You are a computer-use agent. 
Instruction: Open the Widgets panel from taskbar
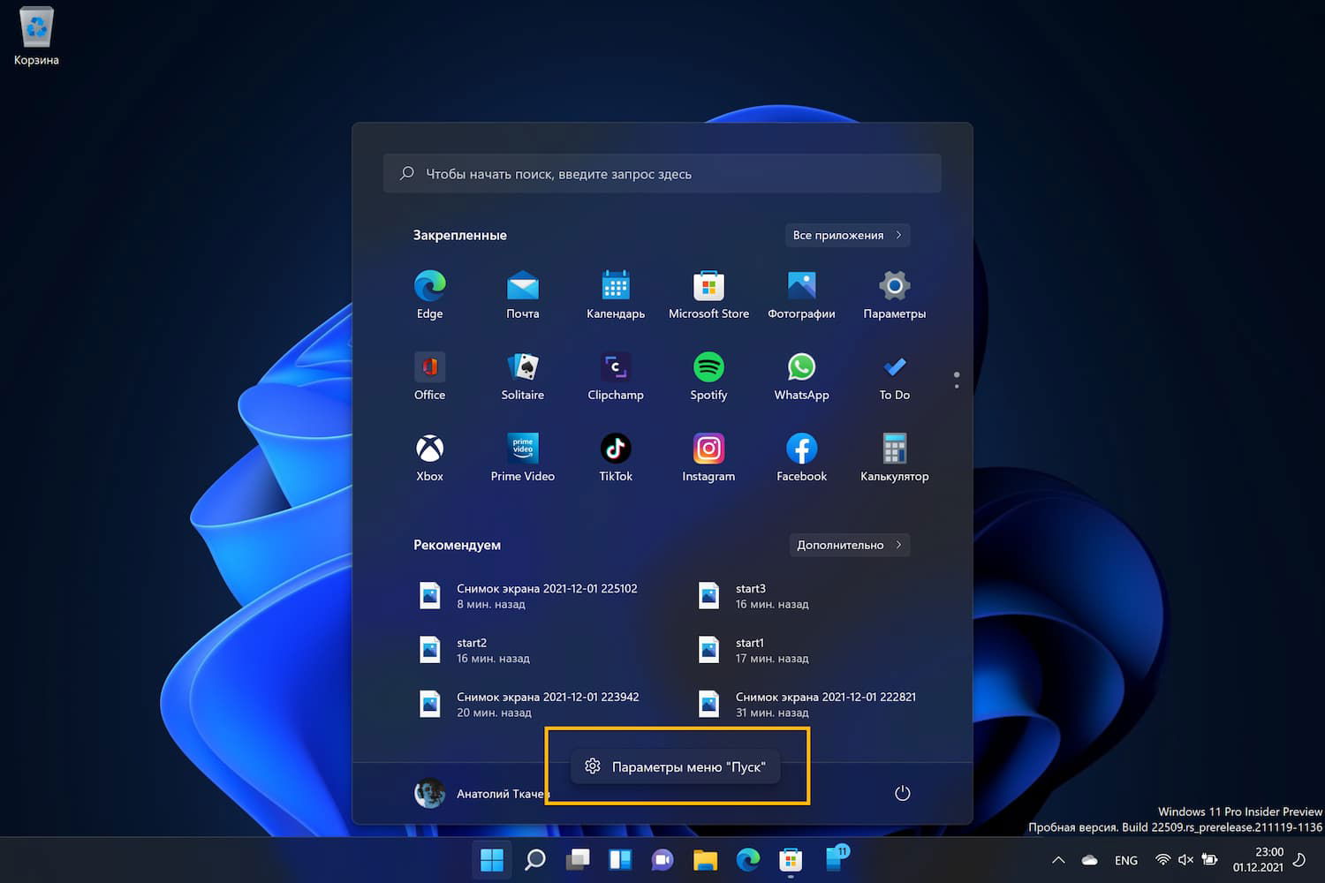point(620,859)
